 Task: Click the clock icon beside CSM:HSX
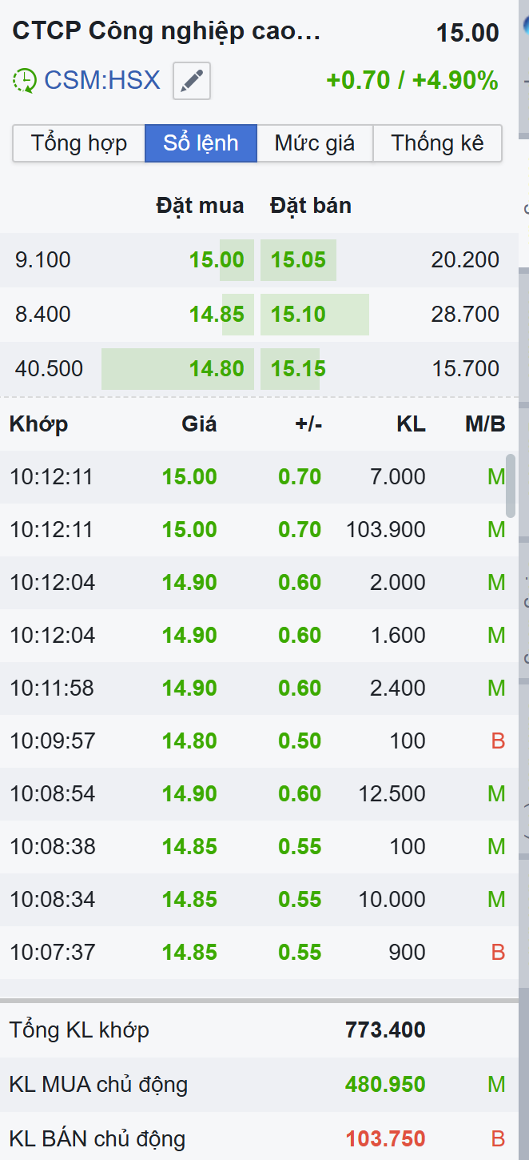[25, 81]
